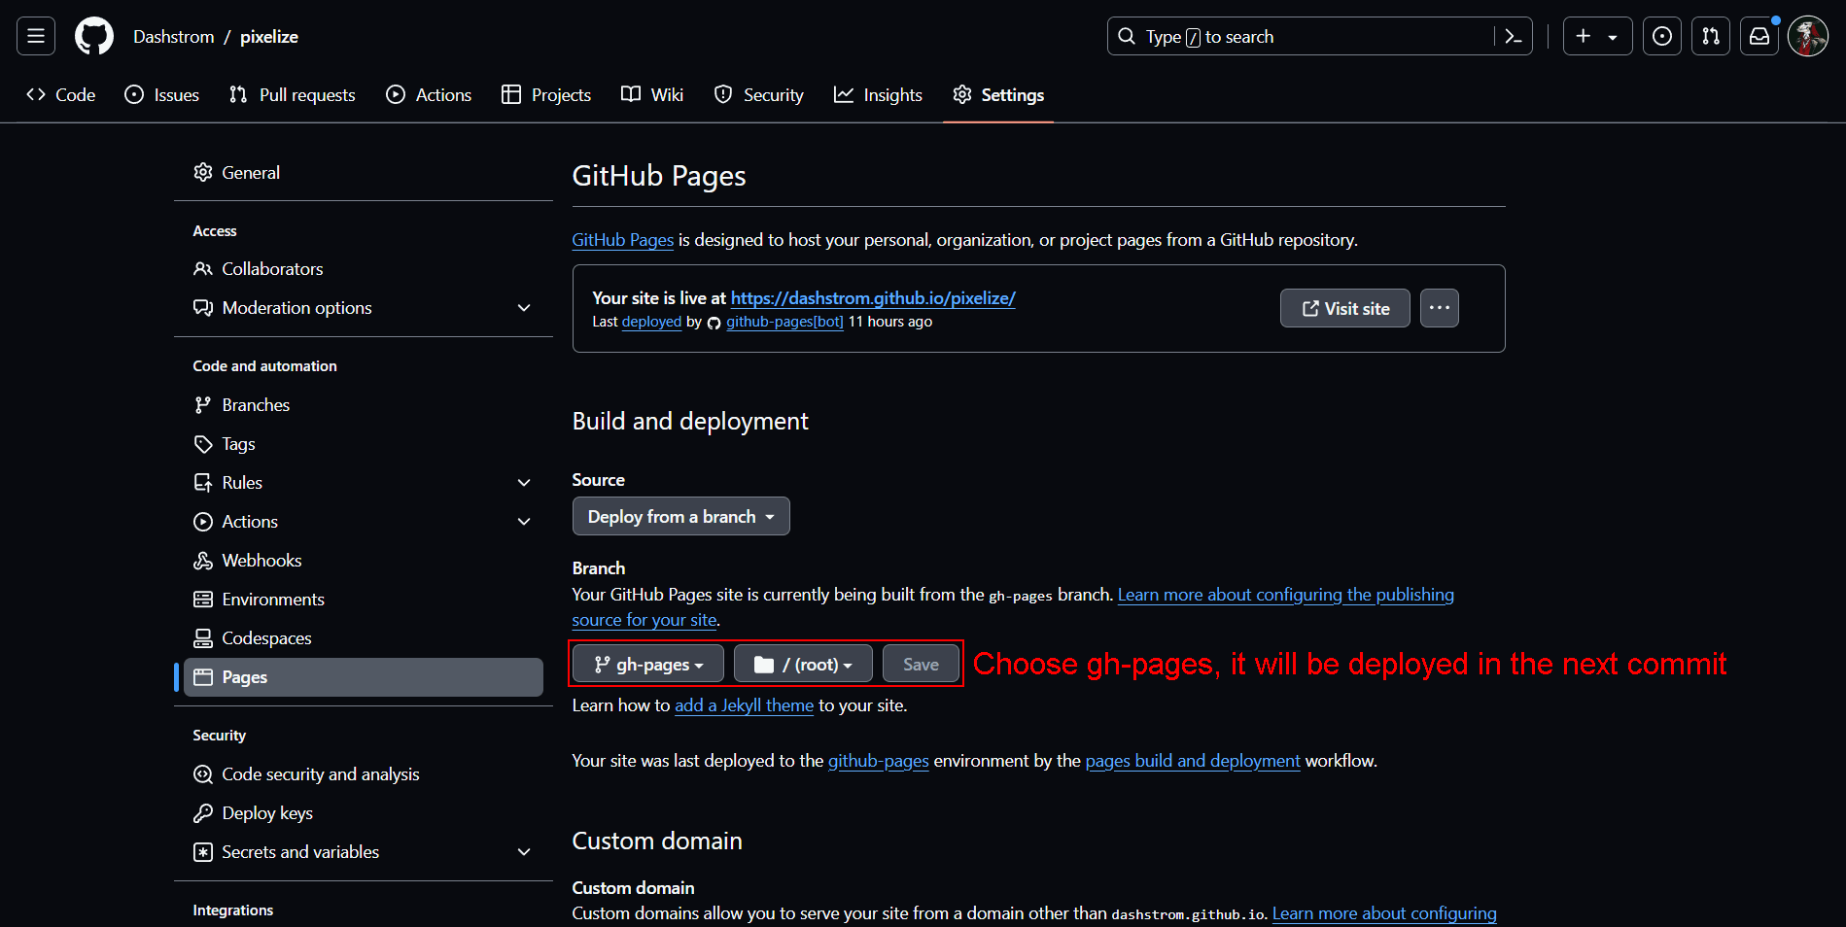Expand the create-new dropdown caret

pyautogui.click(x=1613, y=37)
